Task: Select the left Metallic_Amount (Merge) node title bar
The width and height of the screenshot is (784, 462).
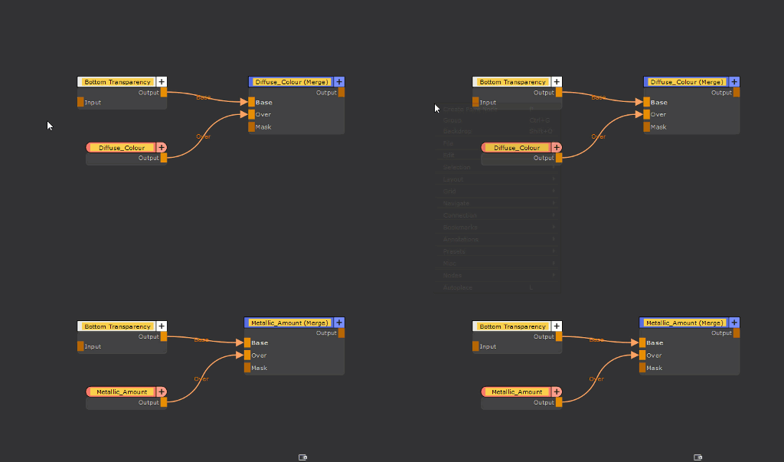Action: pyautogui.click(x=289, y=323)
